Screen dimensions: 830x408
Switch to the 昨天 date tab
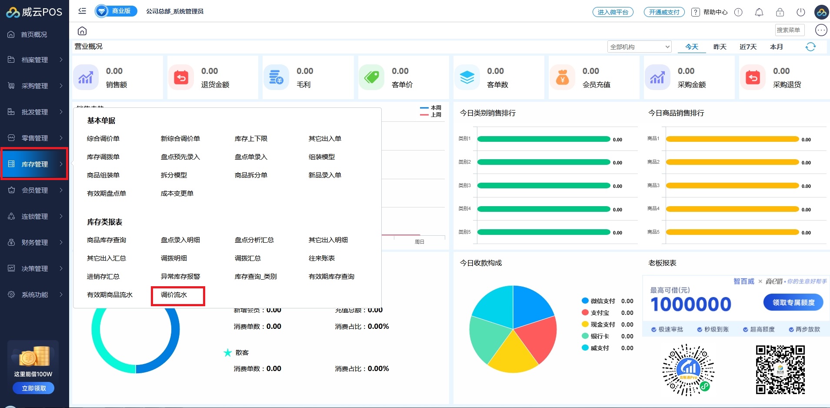tap(720, 47)
